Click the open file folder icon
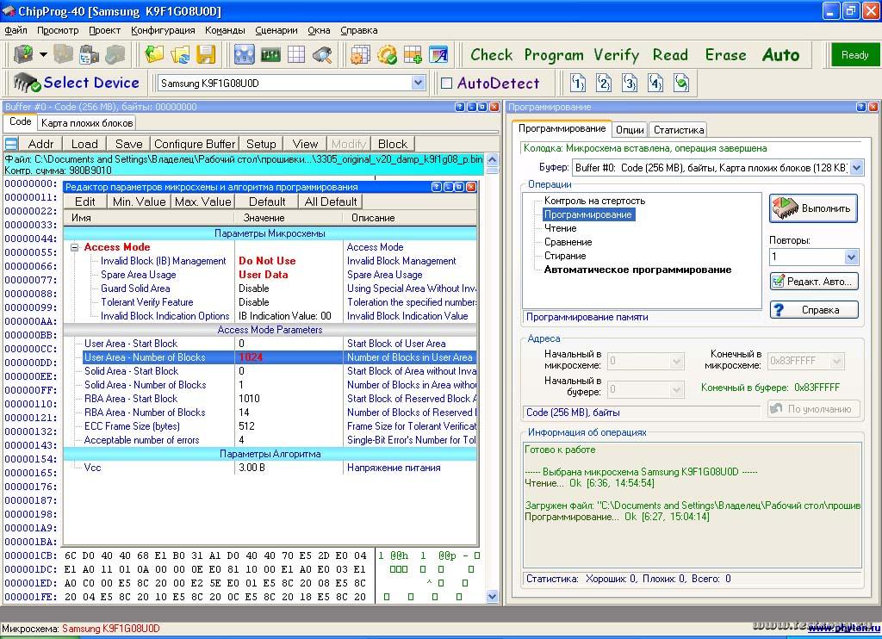 (x=154, y=55)
